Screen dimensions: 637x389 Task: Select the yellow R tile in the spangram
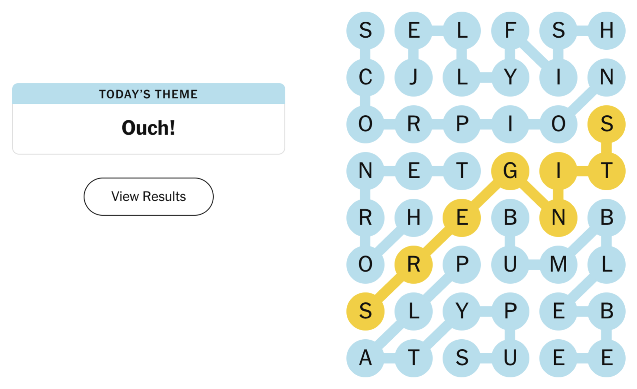tap(413, 264)
